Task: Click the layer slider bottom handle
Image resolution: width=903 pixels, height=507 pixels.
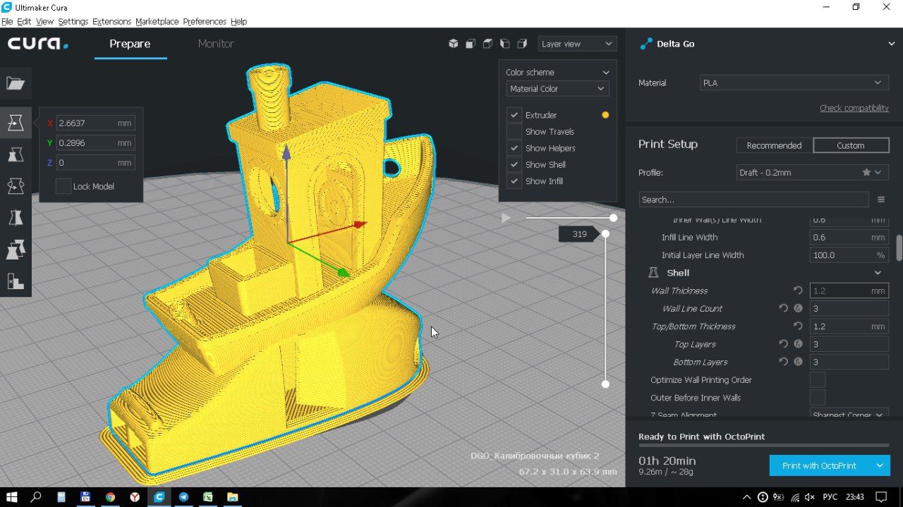Action: [x=605, y=384]
